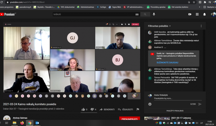This screenshot has width=216, height=126.
Task: Open the browser extensions puzzle icon
Action: [x=205, y=2]
